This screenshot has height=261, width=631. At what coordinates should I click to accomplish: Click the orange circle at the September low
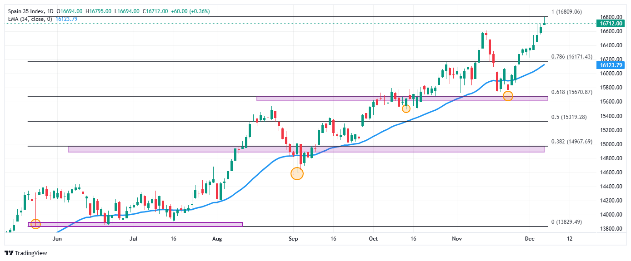[296, 173]
